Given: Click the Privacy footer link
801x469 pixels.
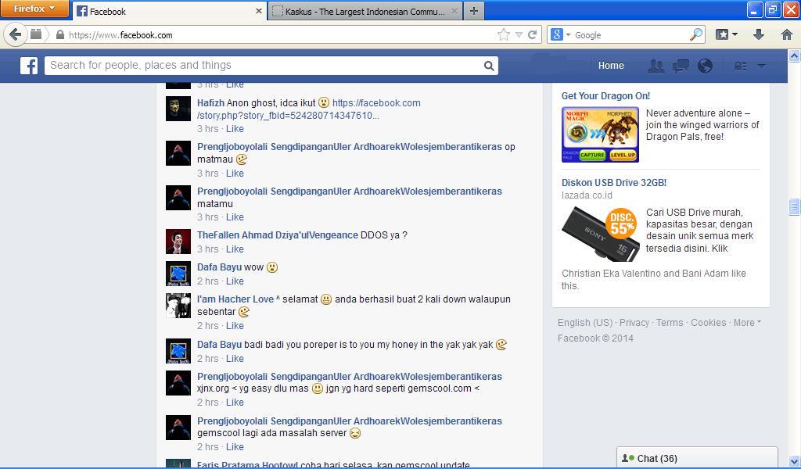Looking at the screenshot, I should point(634,323).
